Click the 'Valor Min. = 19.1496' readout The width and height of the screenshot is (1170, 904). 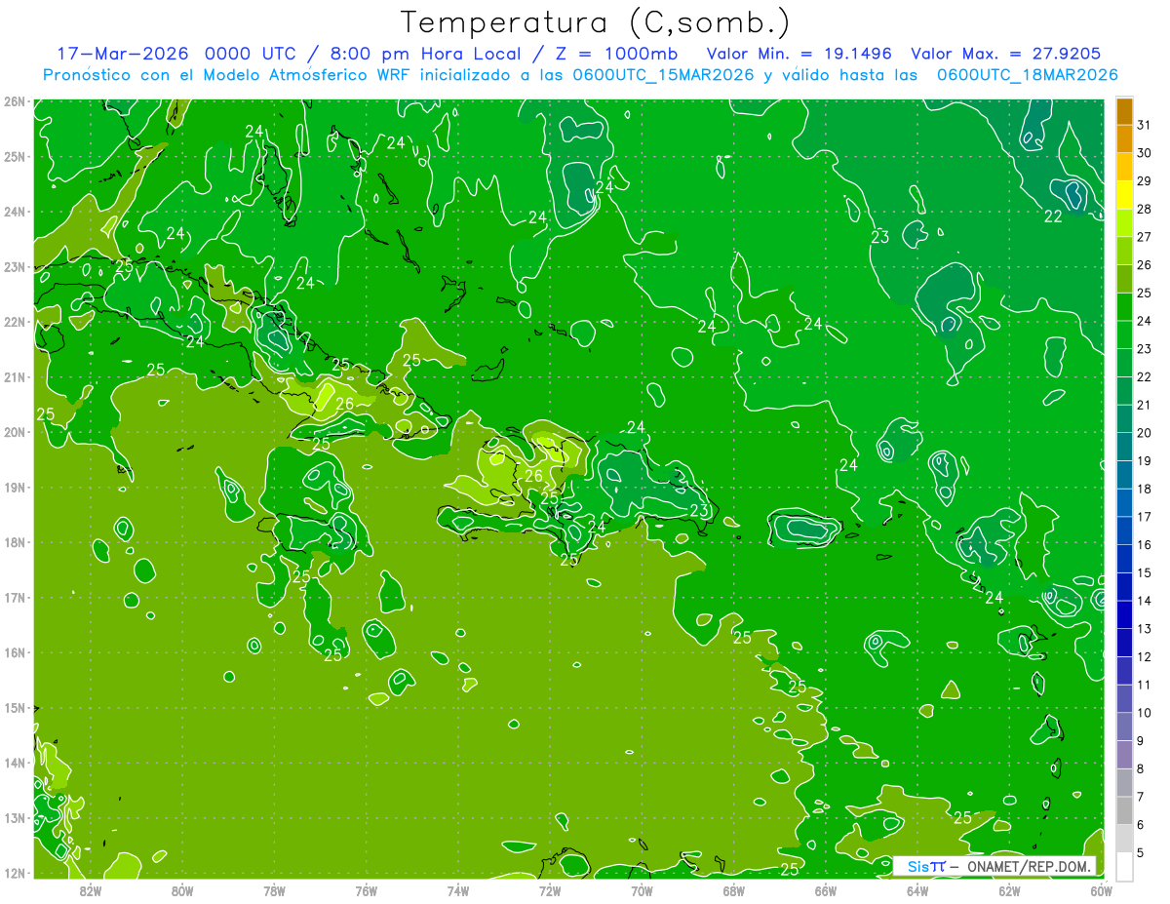(x=799, y=54)
